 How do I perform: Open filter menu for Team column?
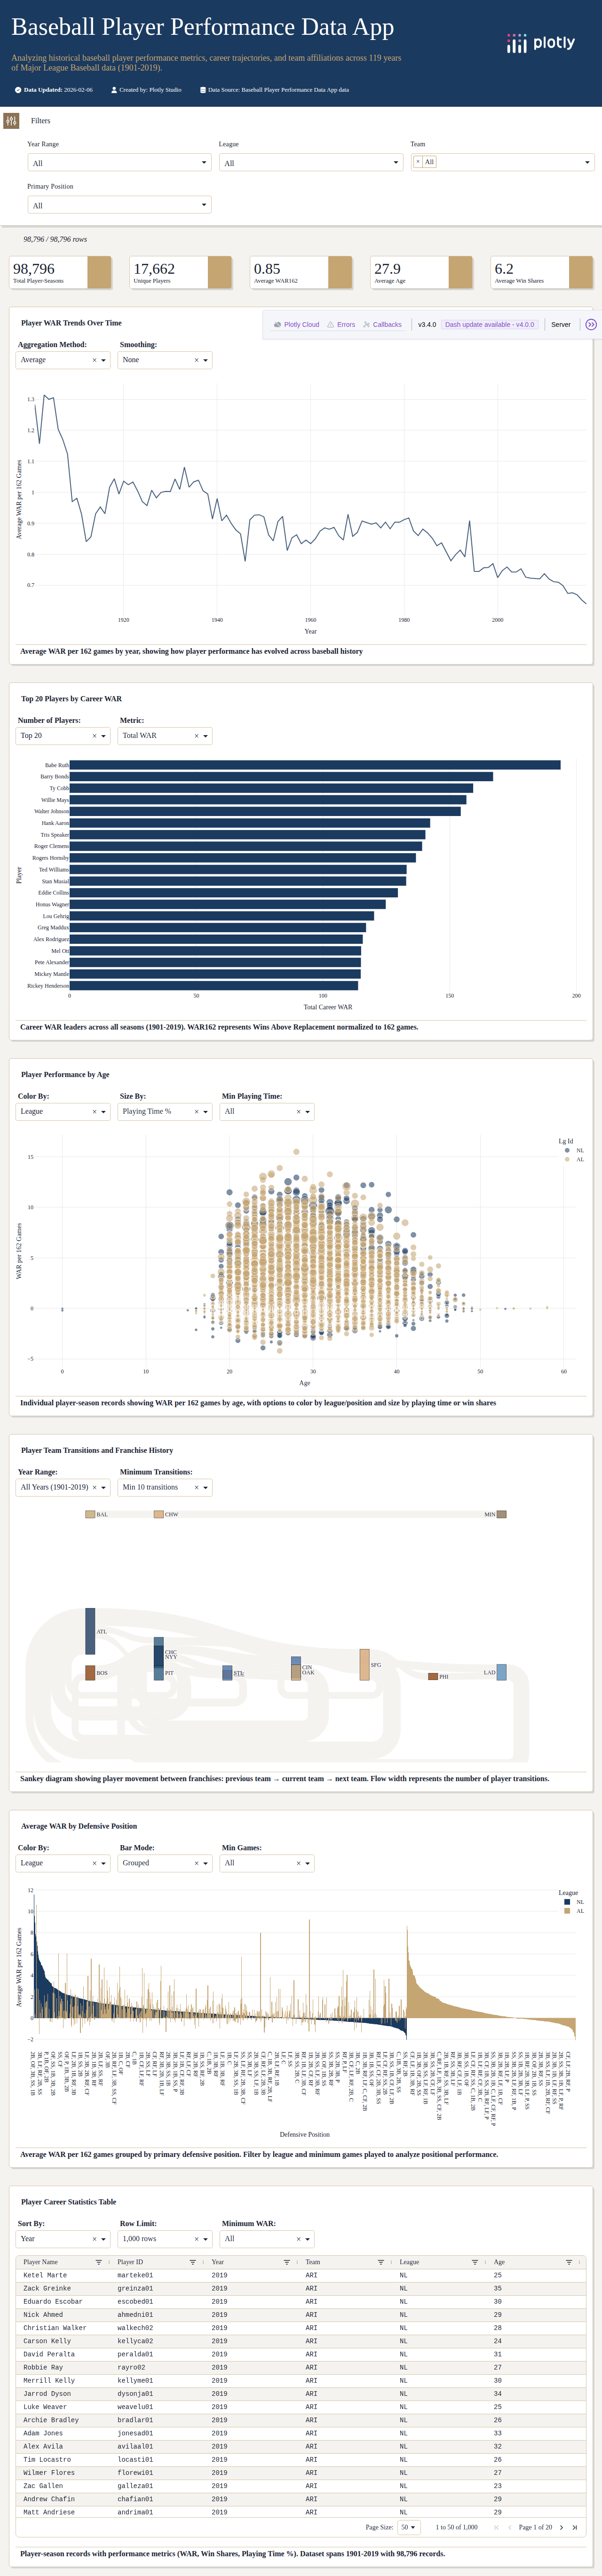click(x=380, y=2262)
